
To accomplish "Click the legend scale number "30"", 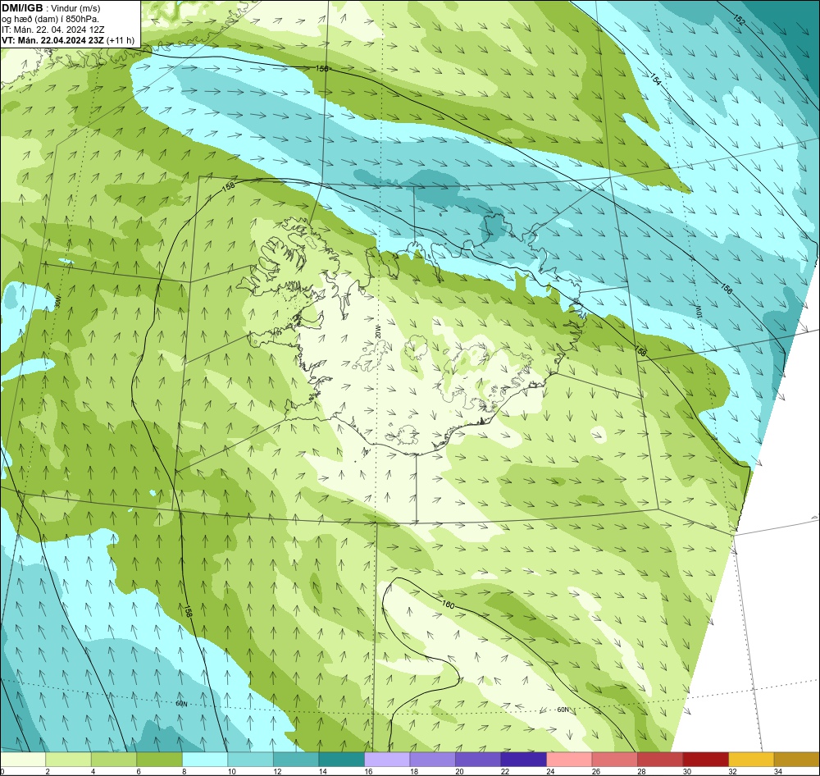I will tap(686, 771).
